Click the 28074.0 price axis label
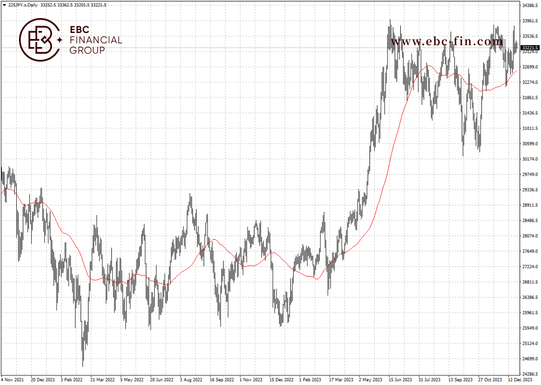The width and height of the screenshot is (541, 385). click(x=530, y=236)
